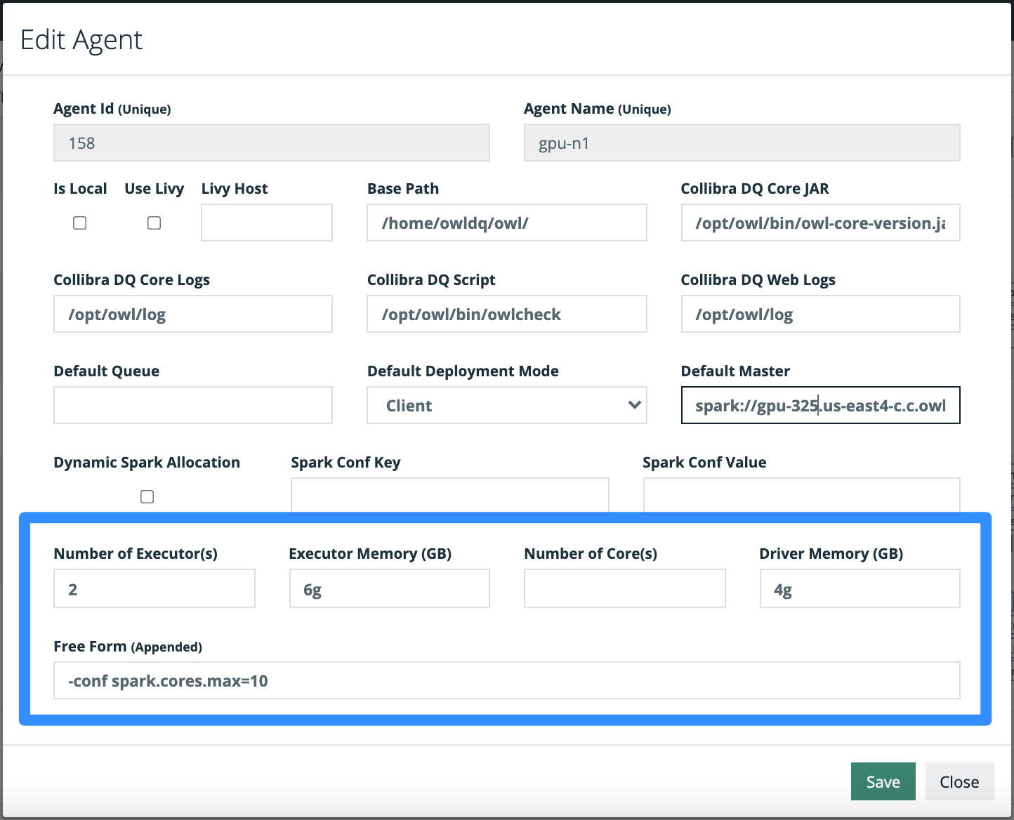This screenshot has width=1014, height=820.
Task: Click the Close button
Action: 959,781
